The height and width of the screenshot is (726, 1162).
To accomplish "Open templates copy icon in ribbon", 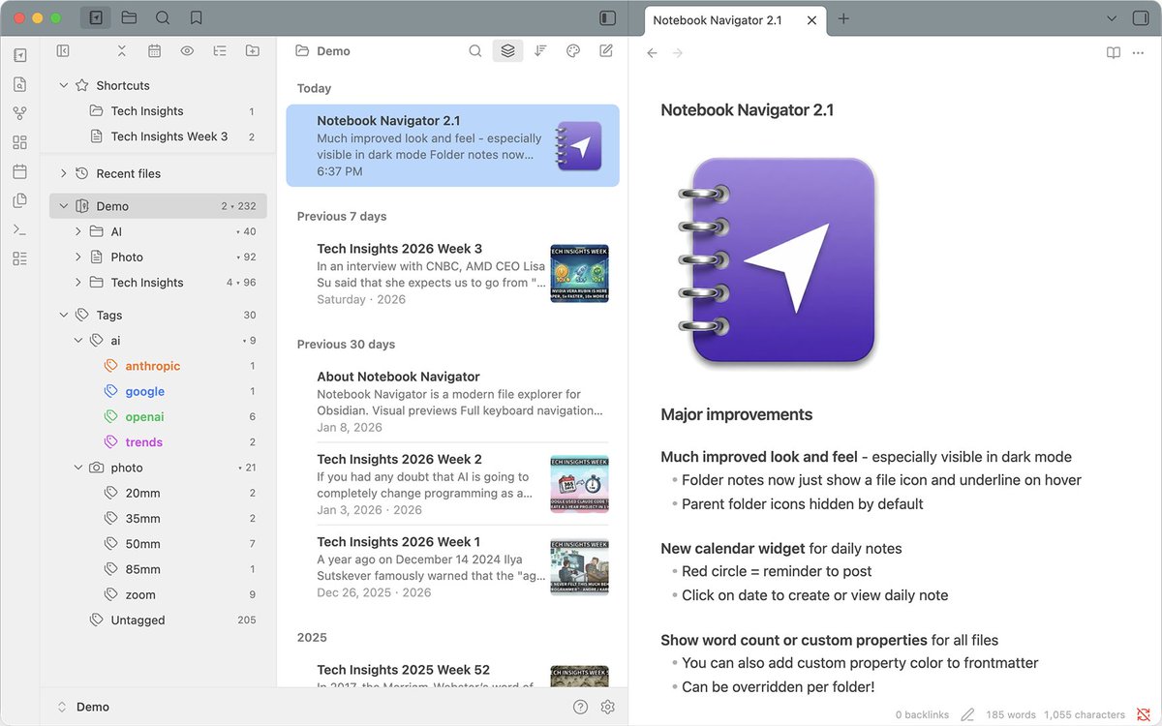I will [x=20, y=200].
